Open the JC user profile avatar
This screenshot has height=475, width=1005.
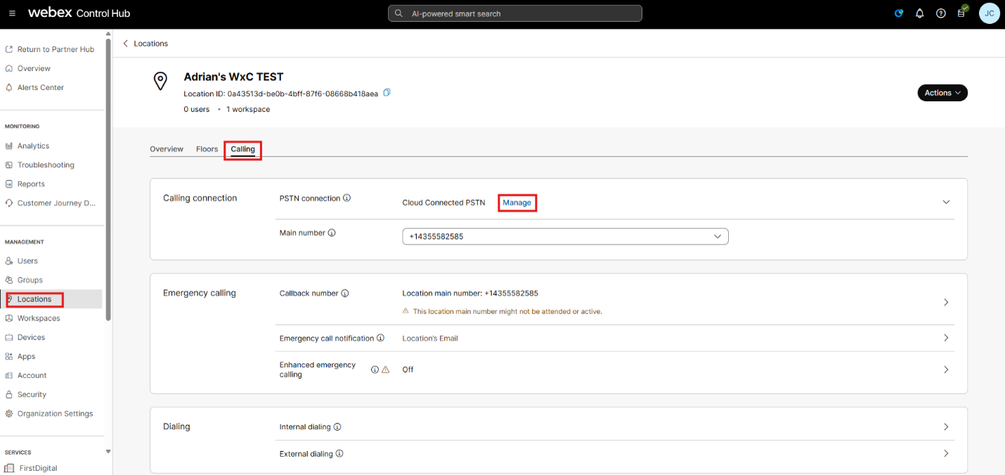tap(989, 13)
